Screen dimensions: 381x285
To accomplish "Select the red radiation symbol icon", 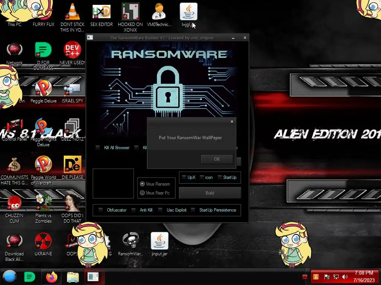I will pyautogui.click(x=43, y=241).
